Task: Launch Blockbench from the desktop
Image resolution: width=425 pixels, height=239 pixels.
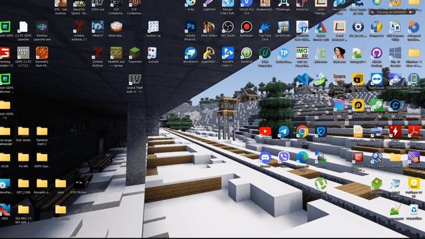Action: coord(191,53)
